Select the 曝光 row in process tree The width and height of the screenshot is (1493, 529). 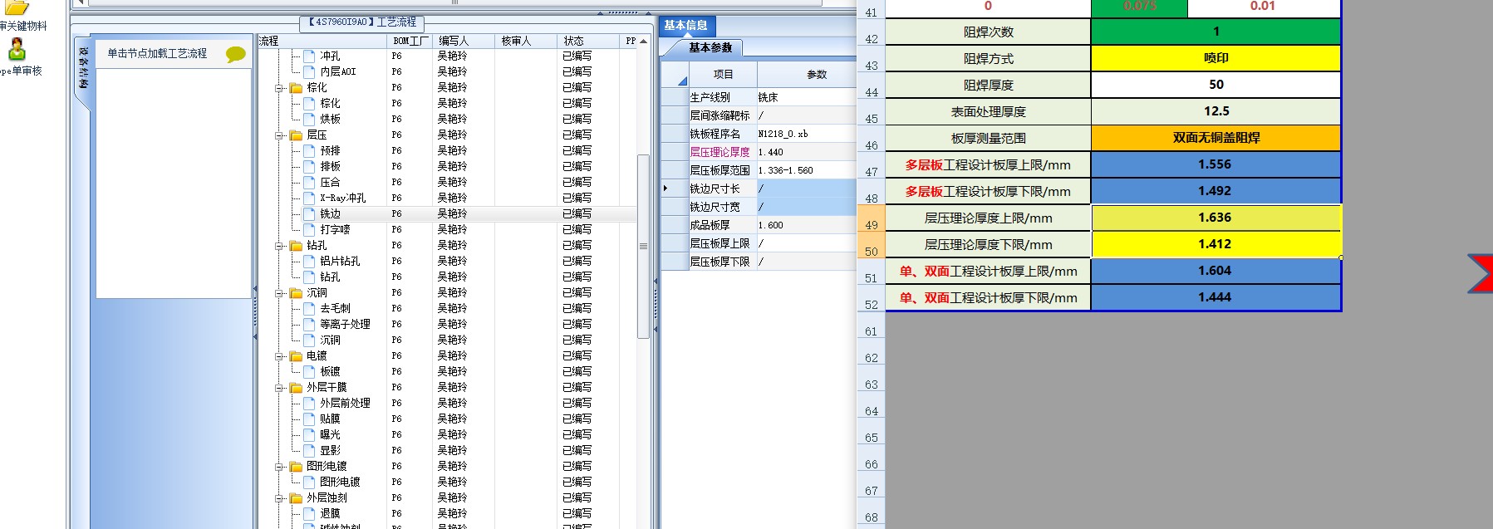pyautogui.click(x=447, y=434)
